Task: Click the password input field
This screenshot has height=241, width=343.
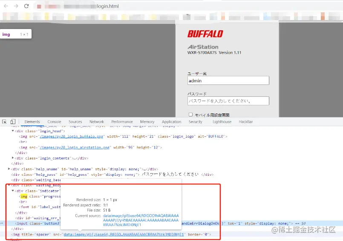Action: (x=228, y=101)
